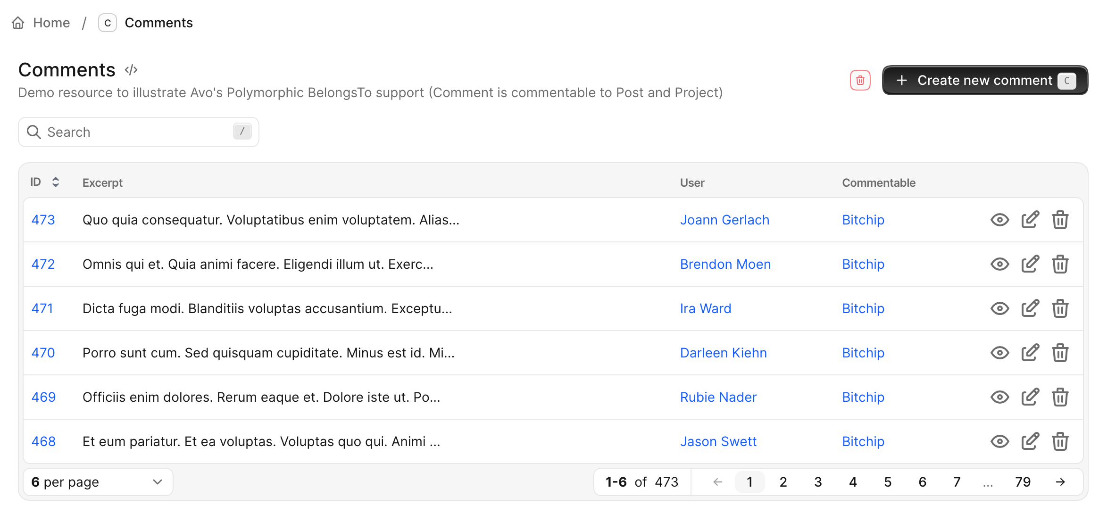The width and height of the screenshot is (1099, 514).
Task: Click excerpt 'Officiis enim dolores. Rerum eaque et...'
Action: [x=261, y=397]
